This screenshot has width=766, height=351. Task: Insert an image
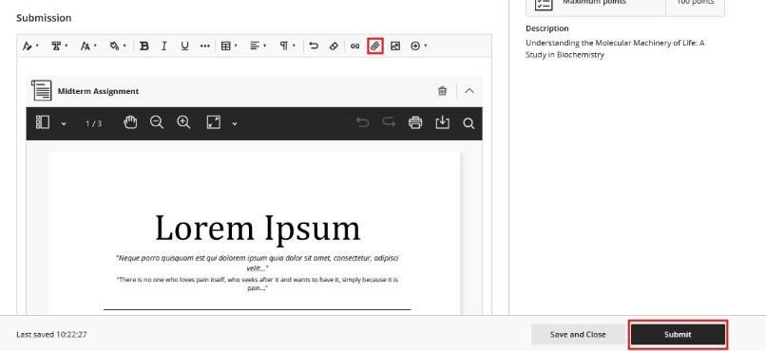[x=395, y=46]
